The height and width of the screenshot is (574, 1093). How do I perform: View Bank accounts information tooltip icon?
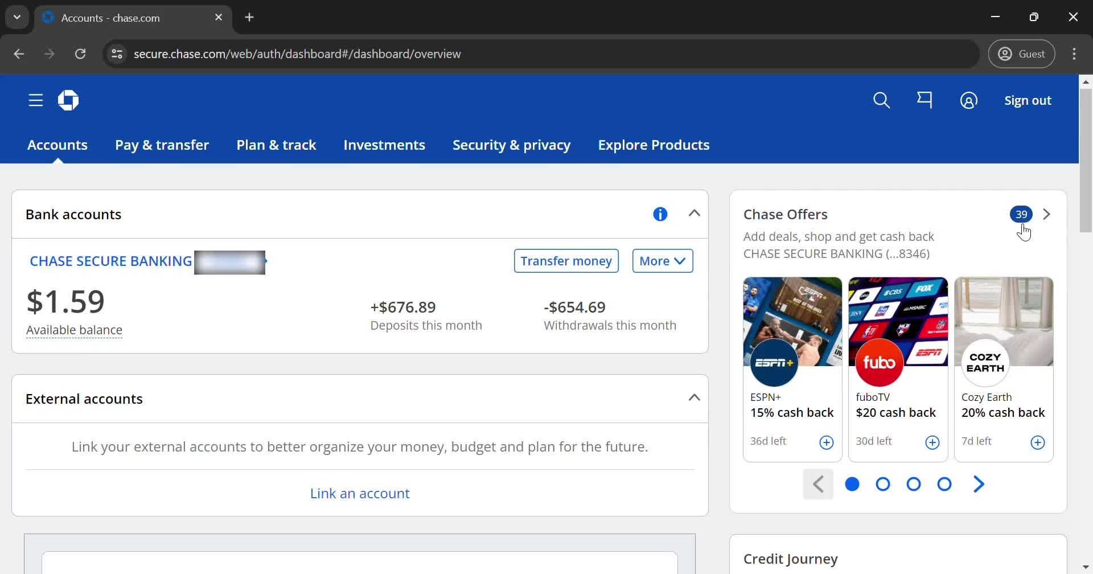point(660,214)
